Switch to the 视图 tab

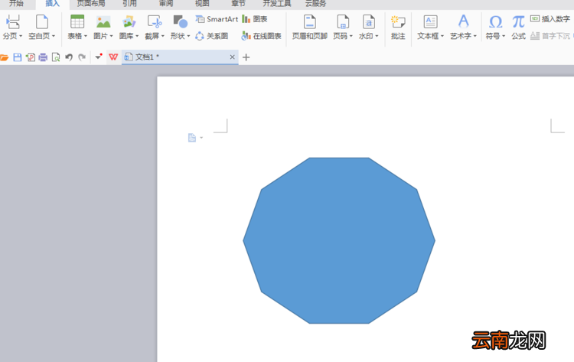click(x=202, y=4)
